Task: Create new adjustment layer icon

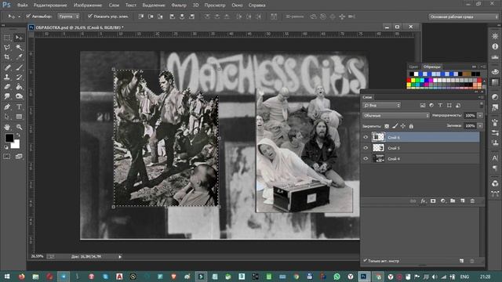Action: coord(442,201)
